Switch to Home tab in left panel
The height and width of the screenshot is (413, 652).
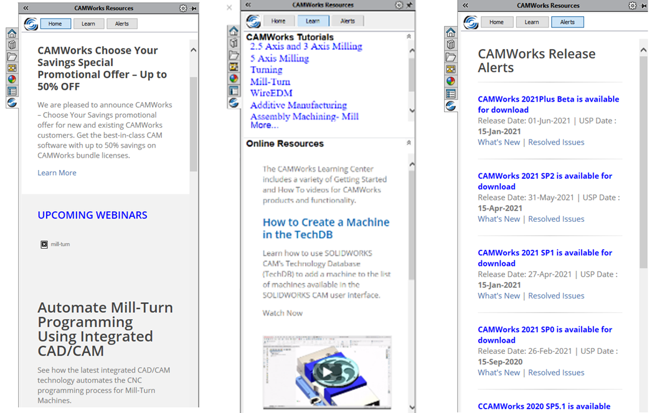(x=55, y=24)
